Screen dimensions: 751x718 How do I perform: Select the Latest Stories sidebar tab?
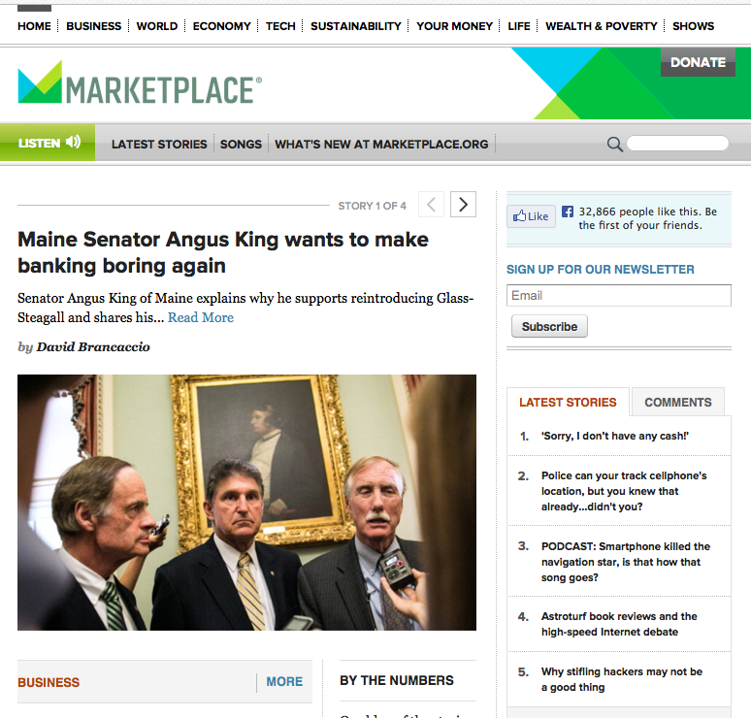(568, 402)
